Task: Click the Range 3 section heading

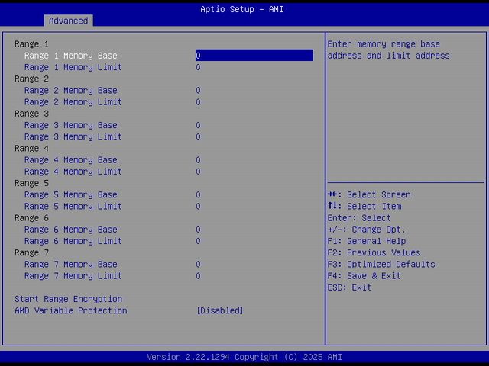Action: 31,114
